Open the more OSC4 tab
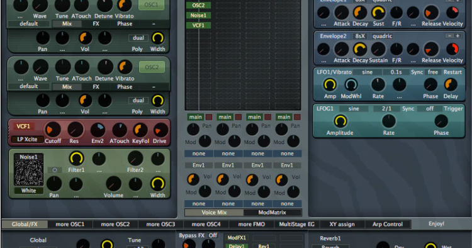The width and height of the screenshot is (472, 248). [x=206, y=224]
